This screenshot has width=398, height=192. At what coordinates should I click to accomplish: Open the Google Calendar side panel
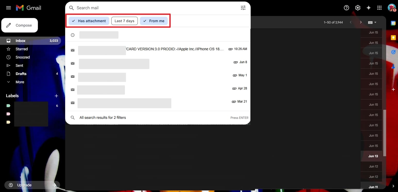[393, 23]
